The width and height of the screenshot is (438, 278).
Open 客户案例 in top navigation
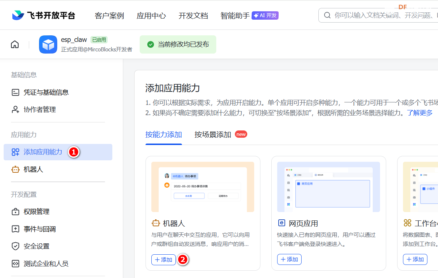point(109,16)
